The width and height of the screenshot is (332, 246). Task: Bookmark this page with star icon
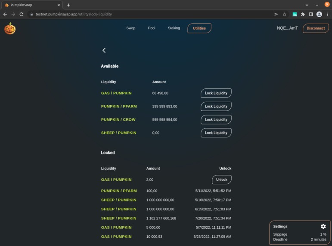point(284,14)
